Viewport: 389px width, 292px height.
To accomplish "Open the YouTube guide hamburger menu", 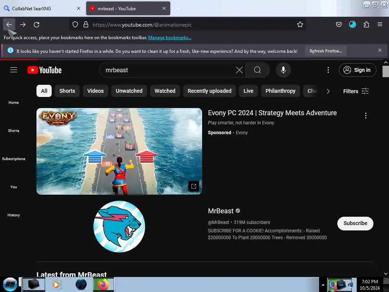I will pos(14,70).
